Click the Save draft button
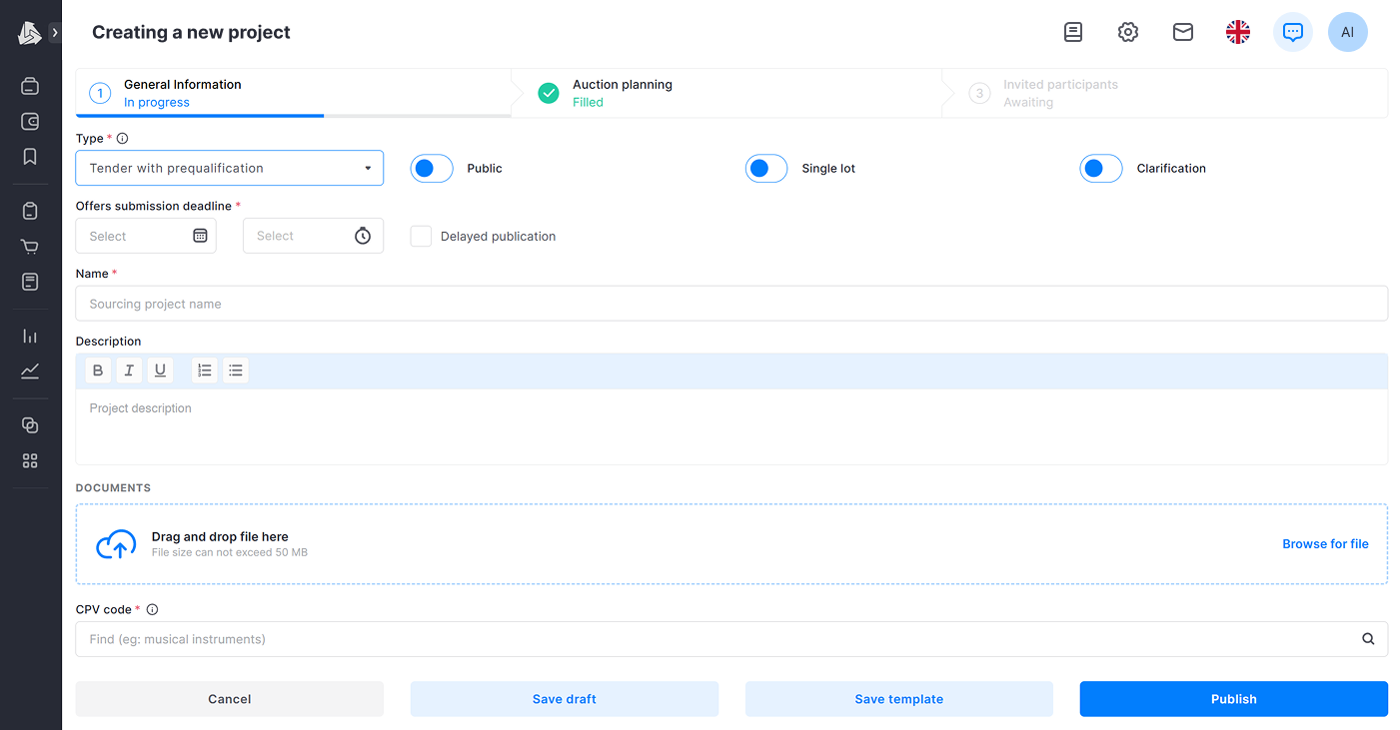Screen dimensions: 1400x730 click(x=565, y=699)
